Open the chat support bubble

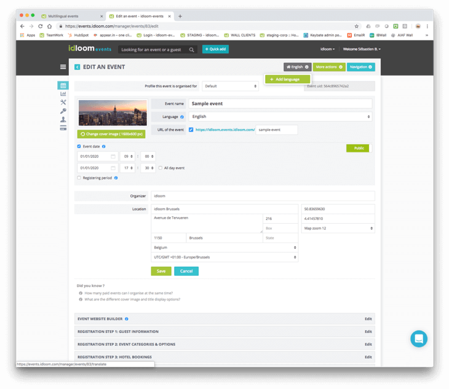click(x=419, y=339)
